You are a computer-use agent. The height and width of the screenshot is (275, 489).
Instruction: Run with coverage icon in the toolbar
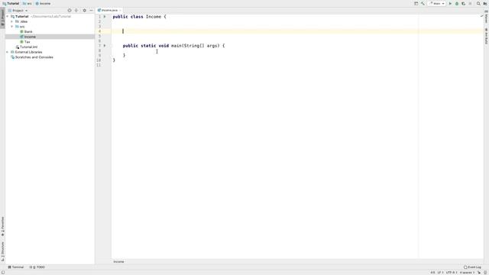click(464, 3)
